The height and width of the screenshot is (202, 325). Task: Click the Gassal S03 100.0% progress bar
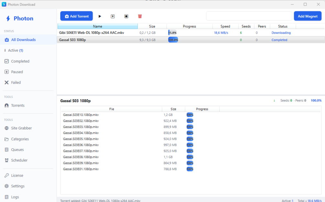pyautogui.click(x=173, y=40)
